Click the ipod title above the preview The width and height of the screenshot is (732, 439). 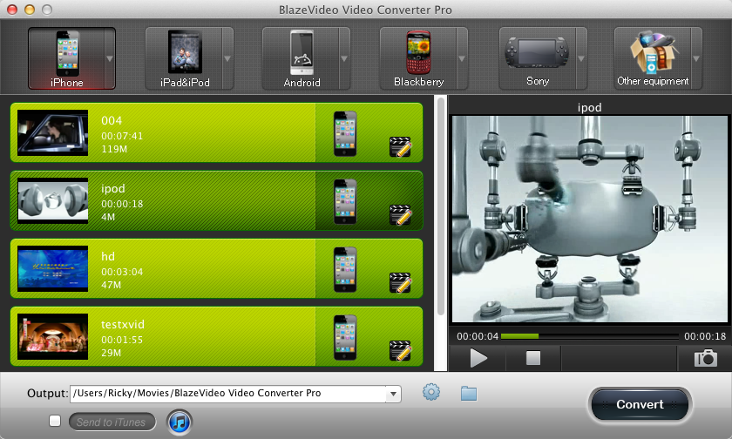point(590,108)
